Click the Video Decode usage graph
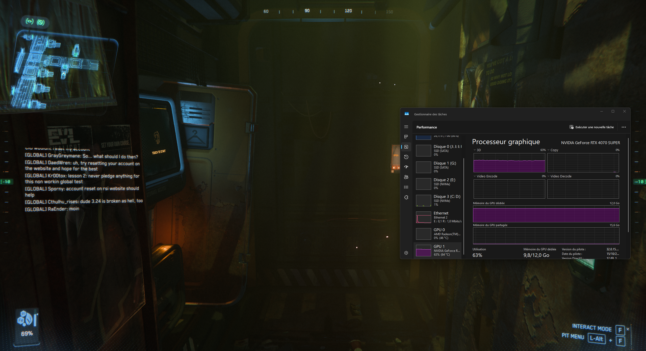The image size is (646, 351). [583, 189]
